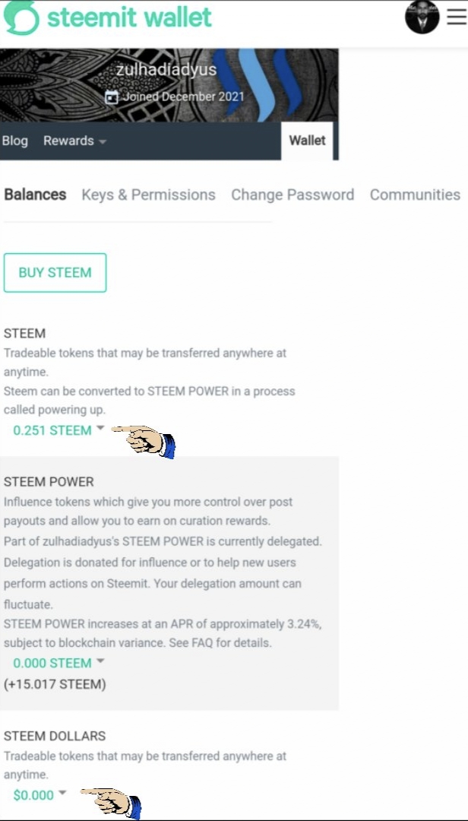Switch to the Communities tab
Viewport: 468px width, 821px height.
415,195
